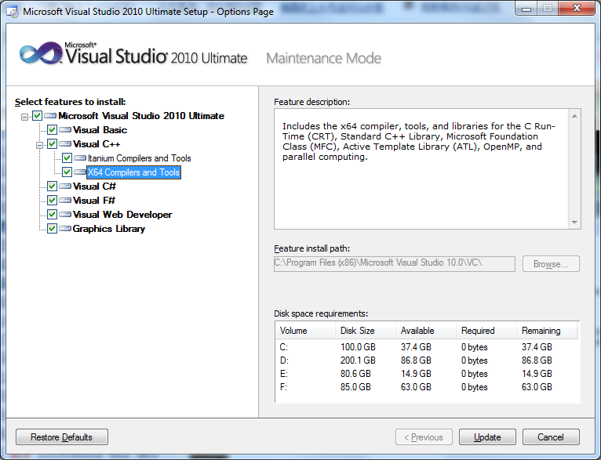Collapse the Microsoft Visual Studio 2010 Ultimate node
This screenshot has height=460, width=601.
(25, 117)
